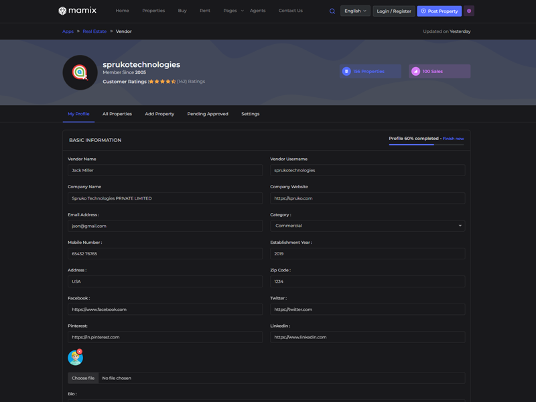Click the Post Property button
Screen dimensions: 536x402
(440, 11)
